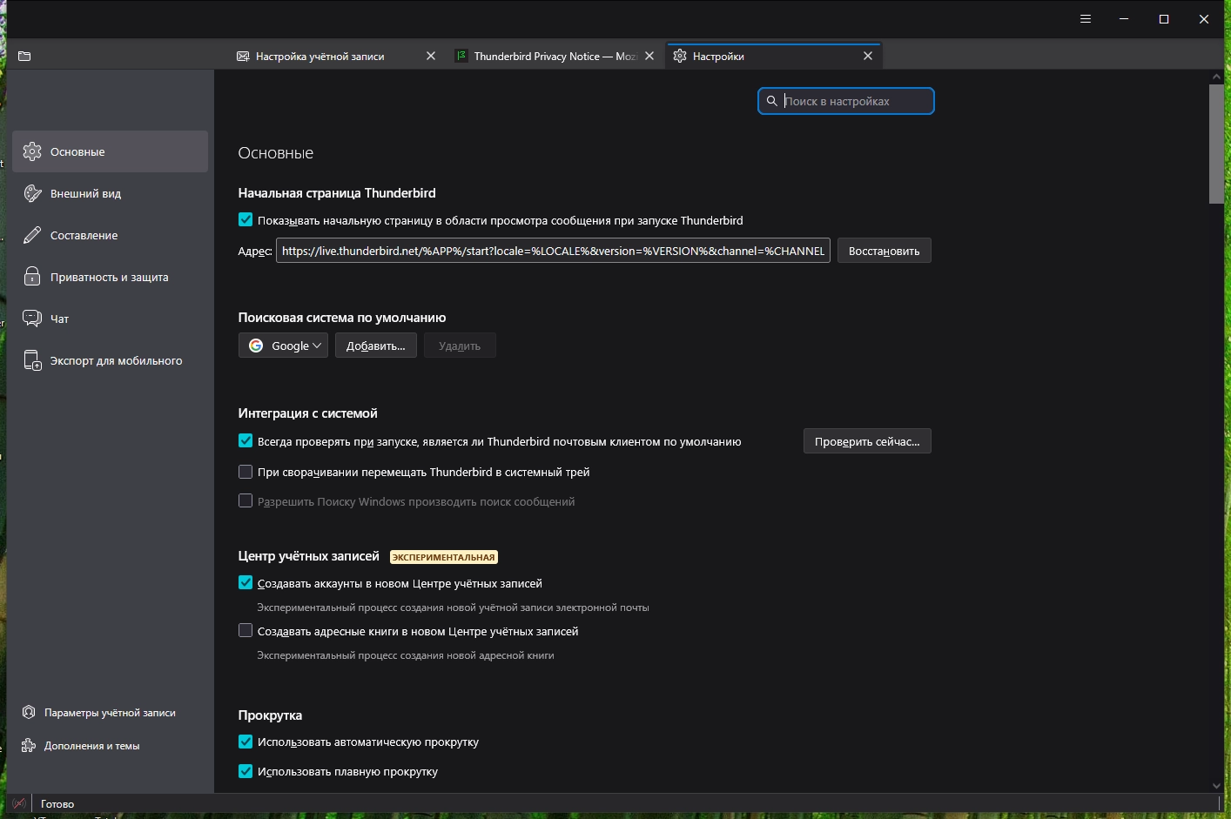Click the scrollbar down arrow
The width and height of the screenshot is (1231, 819).
coord(1216,786)
